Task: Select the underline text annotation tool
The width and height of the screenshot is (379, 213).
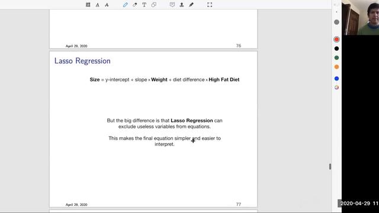Action: pos(97,5)
